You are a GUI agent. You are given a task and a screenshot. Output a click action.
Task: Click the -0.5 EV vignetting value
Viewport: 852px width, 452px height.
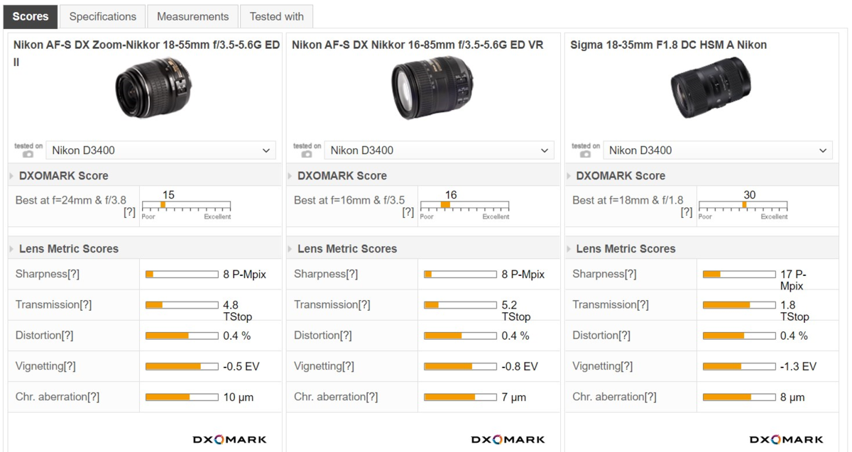coord(241,367)
